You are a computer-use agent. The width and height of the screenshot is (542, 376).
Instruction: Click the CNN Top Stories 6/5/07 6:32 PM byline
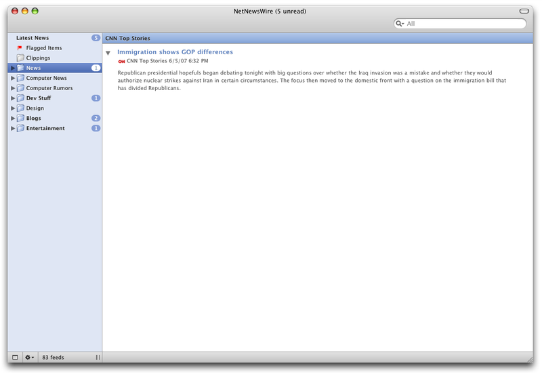pyautogui.click(x=167, y=61)
